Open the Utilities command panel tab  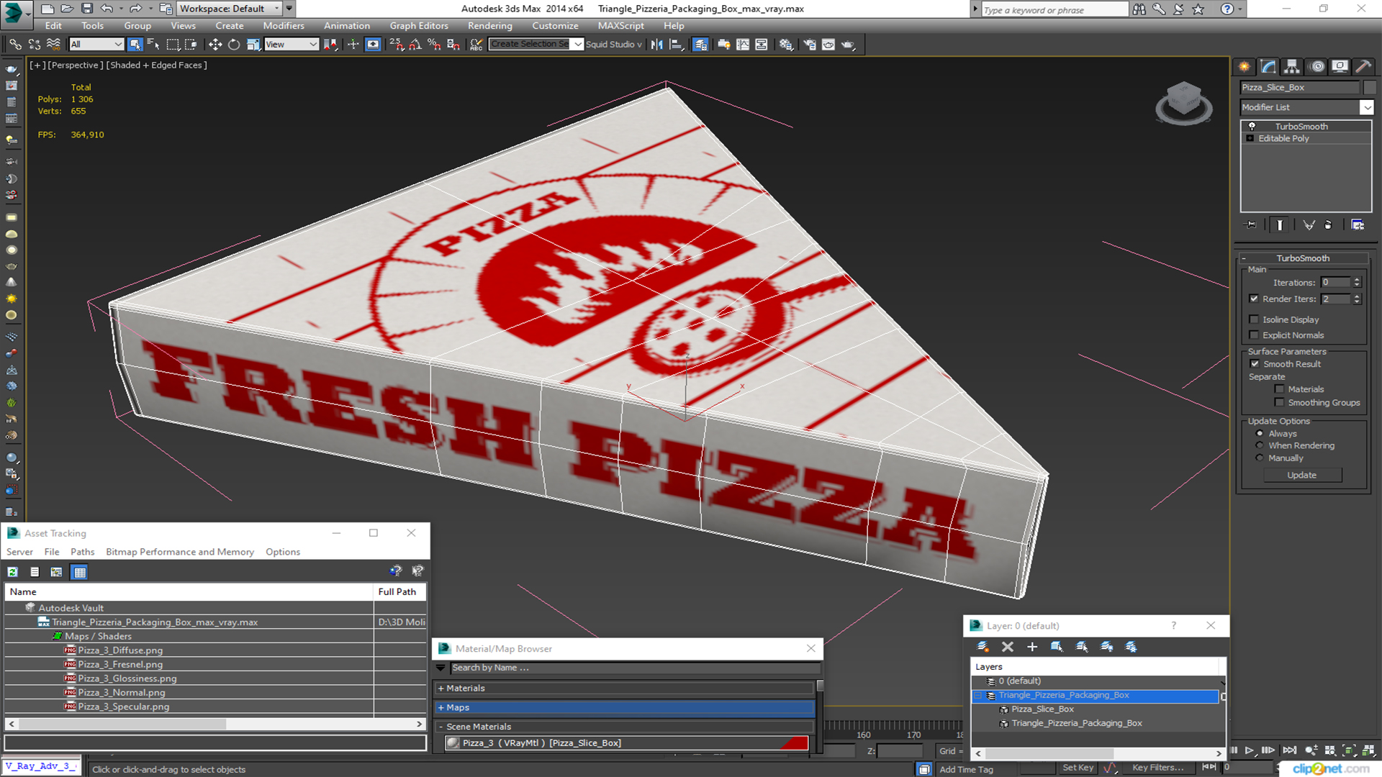[1363, 67]
